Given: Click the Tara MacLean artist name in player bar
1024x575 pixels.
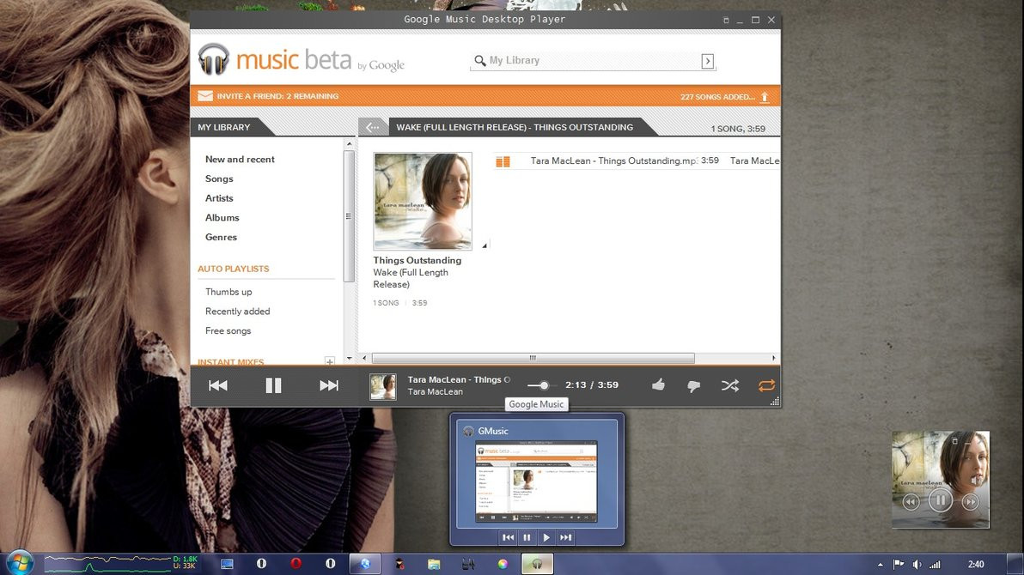Looking at the screenshot, I should pos(435,391).
